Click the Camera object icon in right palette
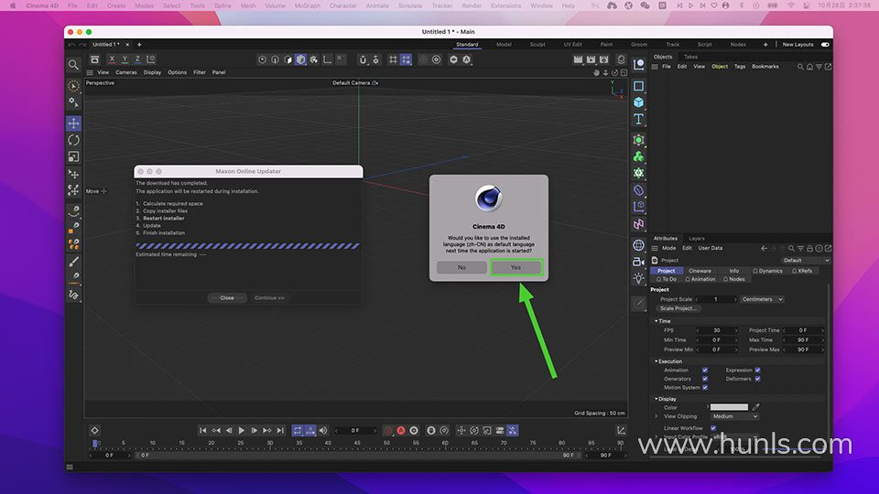Image resolution: width=879 pixels, height=494 pixels. pyautogui.click(x=638, y=262)
